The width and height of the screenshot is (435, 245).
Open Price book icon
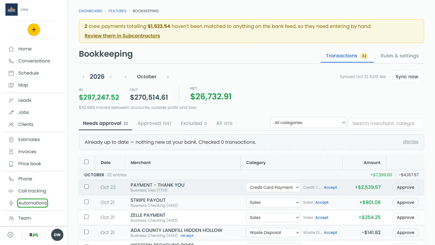point(11,164)
